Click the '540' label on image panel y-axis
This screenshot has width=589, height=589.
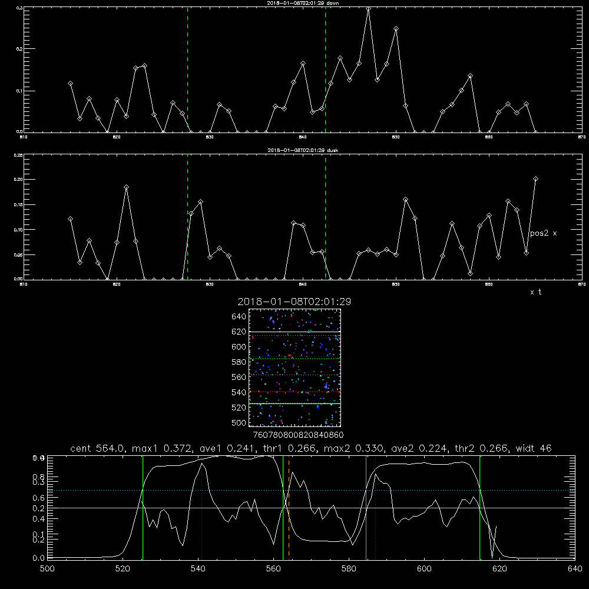point(239,392)
